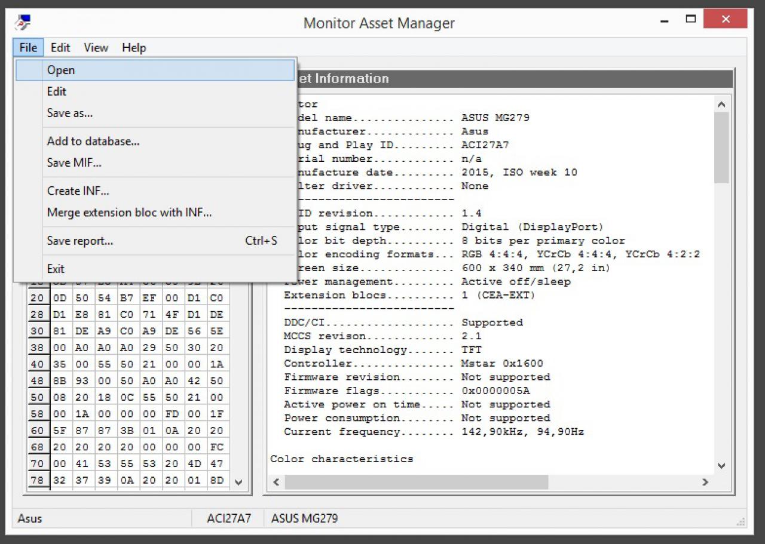Click the horizontal scrollbar thumb
The image size is (765, 544).
[417, 481]
